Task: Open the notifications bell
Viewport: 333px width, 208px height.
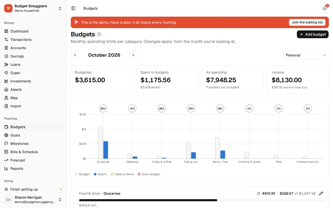Action: 325,8
